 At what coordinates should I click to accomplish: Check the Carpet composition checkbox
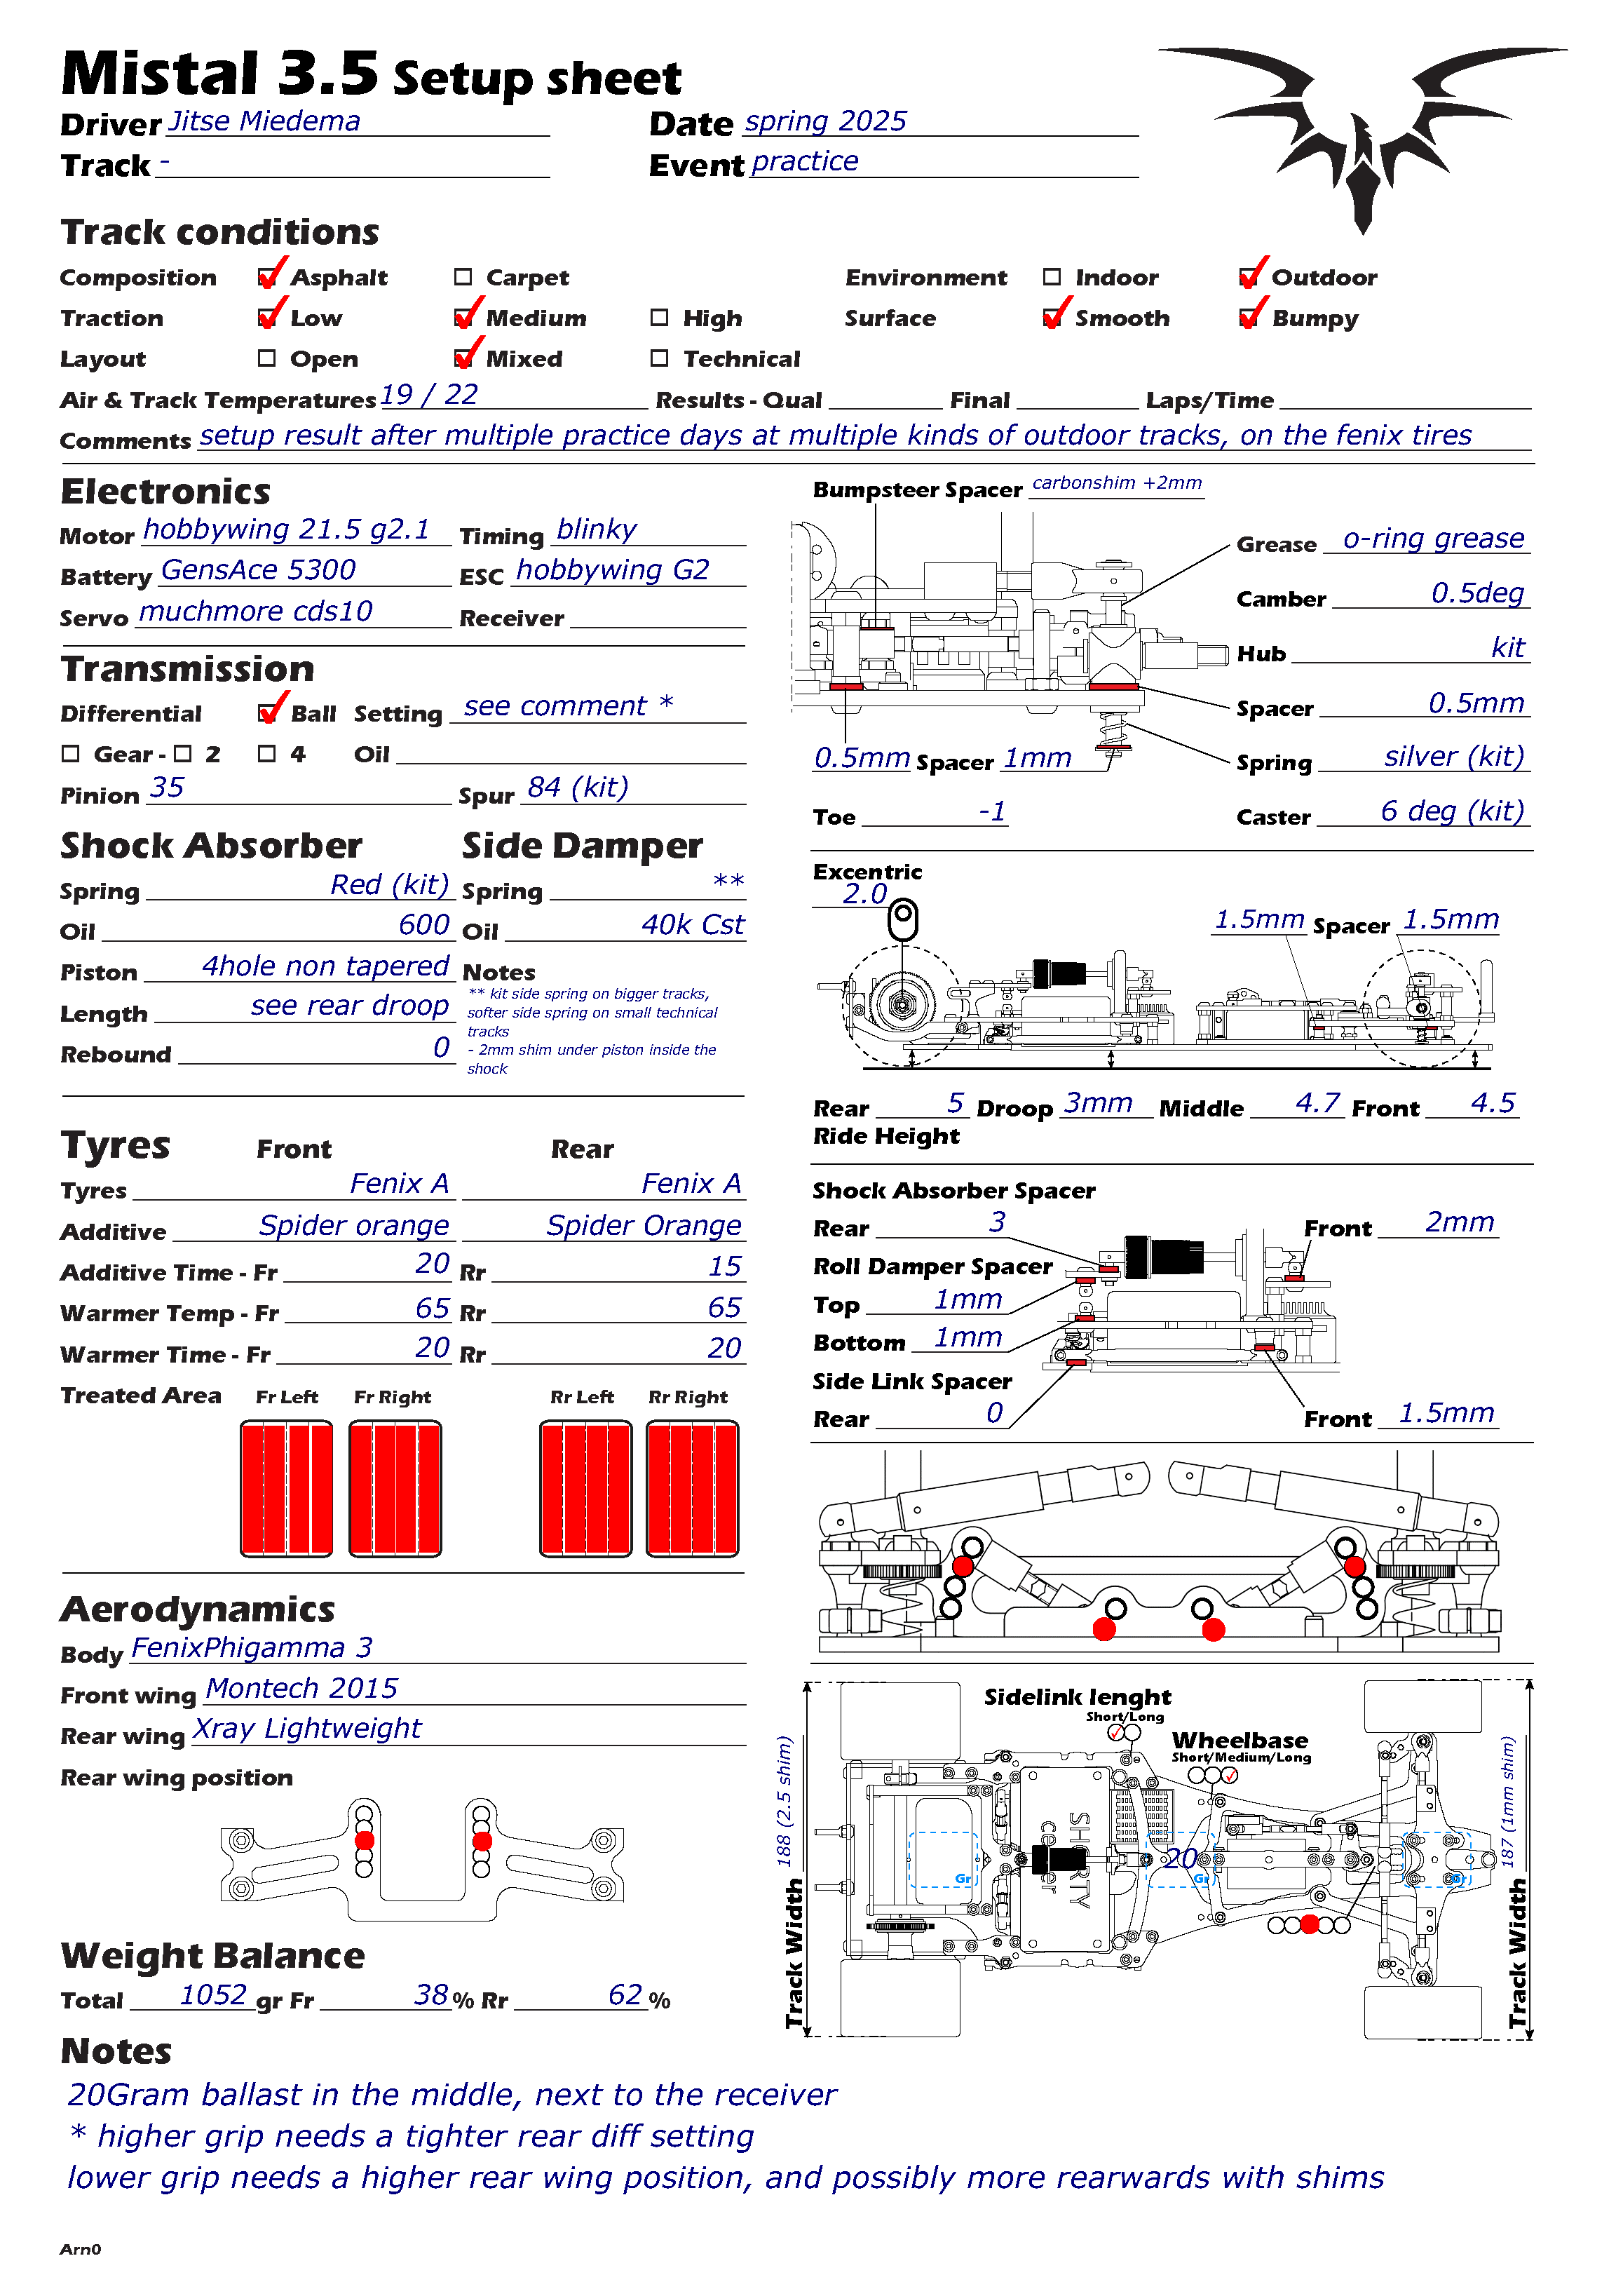[x=462, y=277]
